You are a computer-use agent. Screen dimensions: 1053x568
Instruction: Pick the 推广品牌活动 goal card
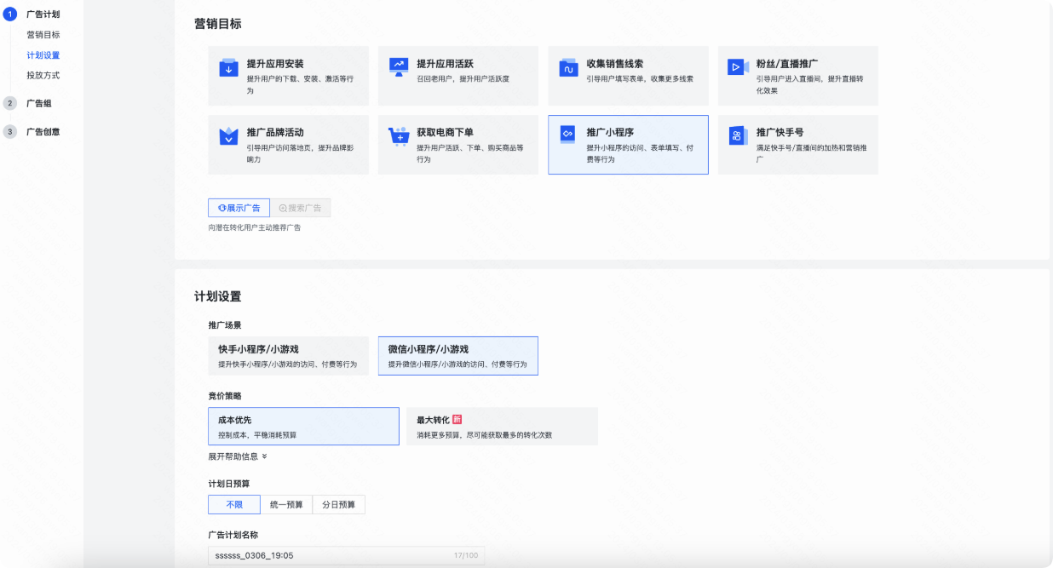(288, 145)
